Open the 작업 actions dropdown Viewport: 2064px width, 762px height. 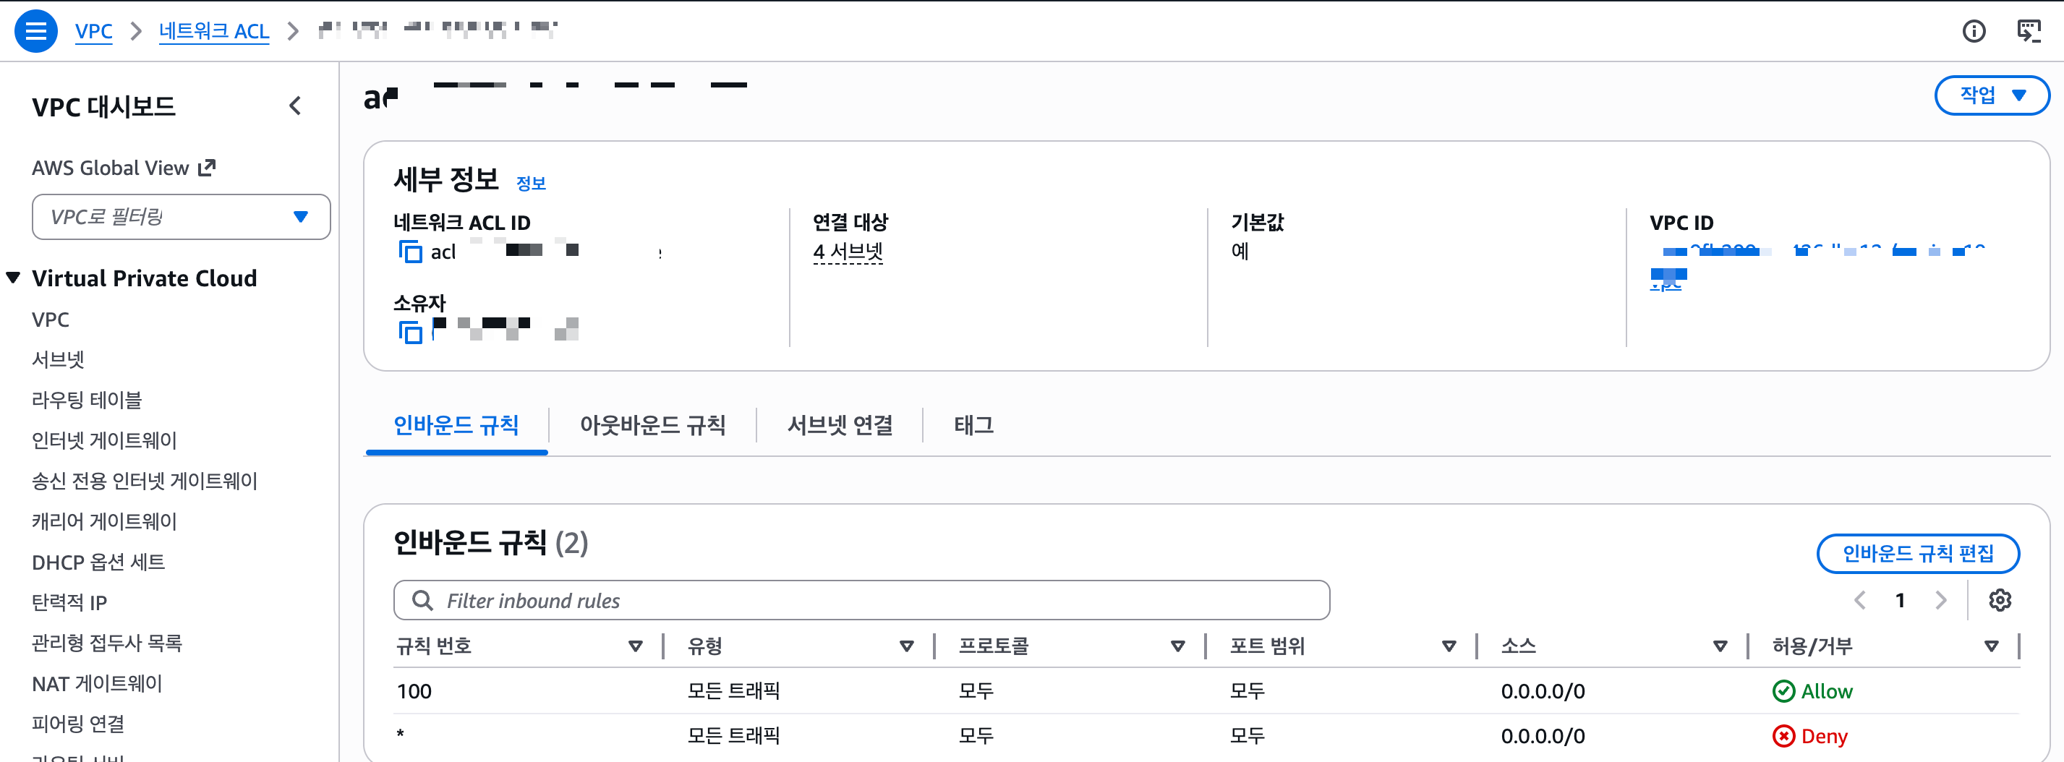pyautogui.click(x=1992, y=95)
